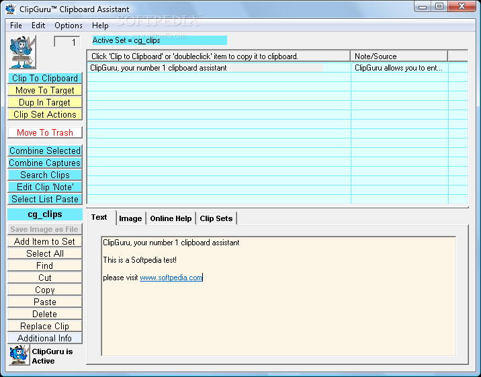Click the cg_clips set label button
The height and width of the screenshot is (377, 481).
45,214
